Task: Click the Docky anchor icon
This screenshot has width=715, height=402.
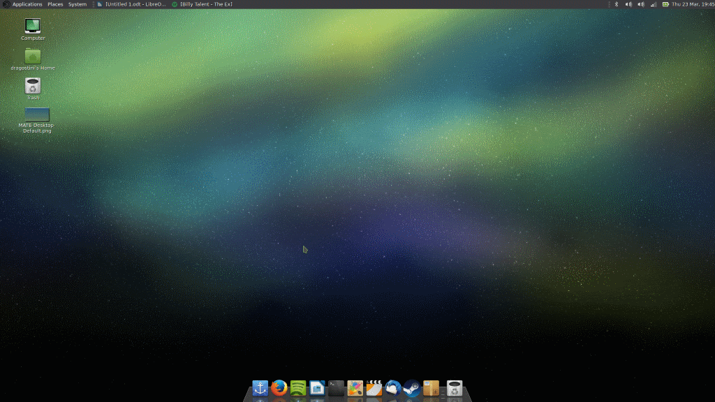Action: [x=260, y=389]
